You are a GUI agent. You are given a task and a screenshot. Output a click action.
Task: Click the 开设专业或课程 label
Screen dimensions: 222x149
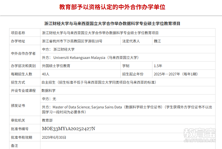[x=23, y=90]
